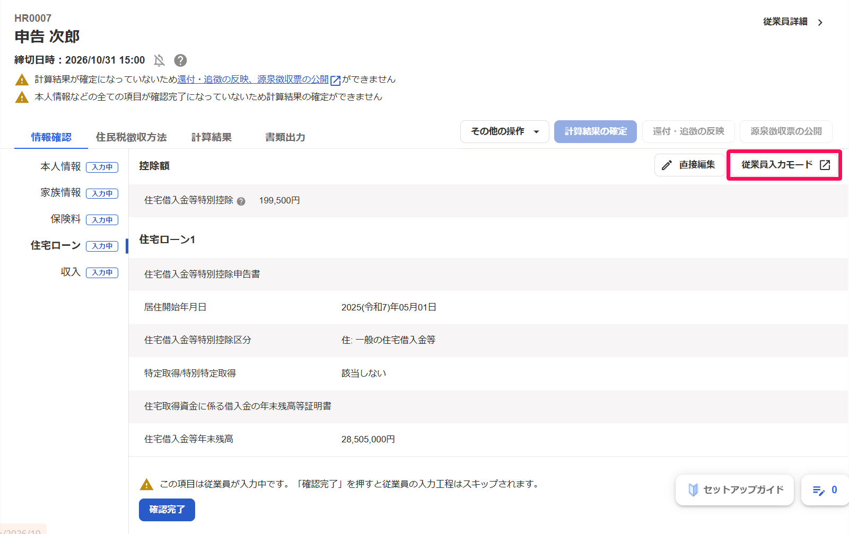Click the employee ID HR0007
The height and width of the screenshot is (534, 849).
tap(33, 18)
